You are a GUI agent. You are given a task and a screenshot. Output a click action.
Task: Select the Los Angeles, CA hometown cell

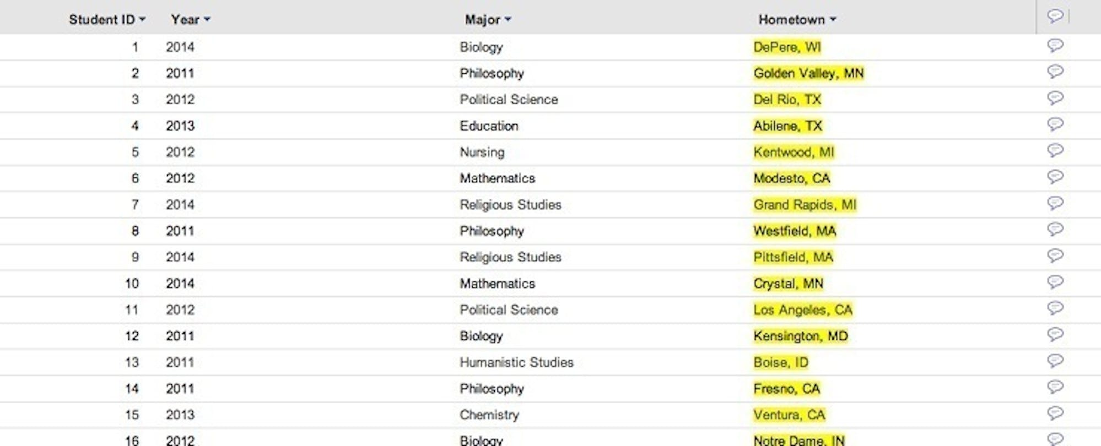click(x=803, y=310)
